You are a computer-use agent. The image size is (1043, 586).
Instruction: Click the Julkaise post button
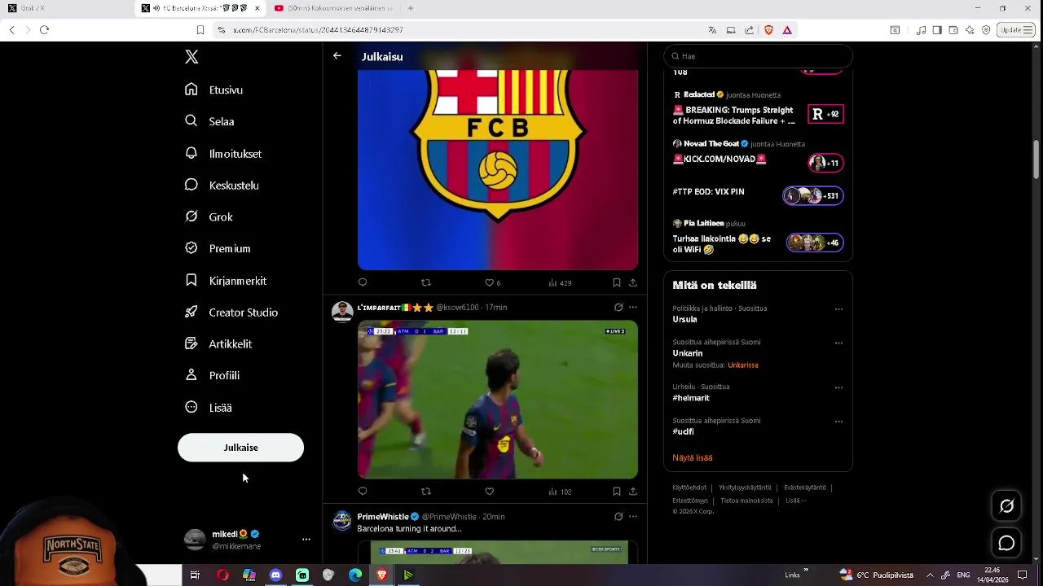pos(240,448)
